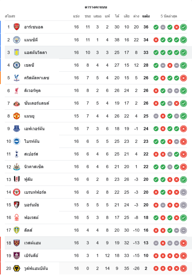Image resolution: width=192 pixels, height=278 pixels.
Task: Click the Arsenal club crest icon
Action: pos(17,27)
